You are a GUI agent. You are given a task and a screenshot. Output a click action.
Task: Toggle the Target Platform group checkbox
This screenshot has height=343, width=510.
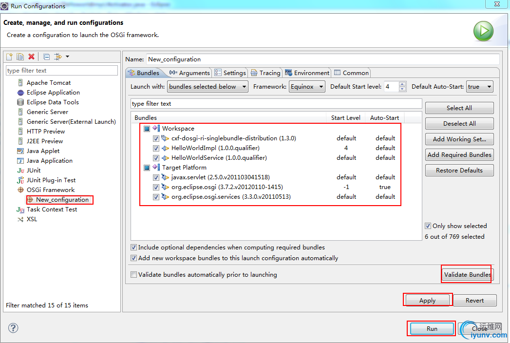point(147,168)
